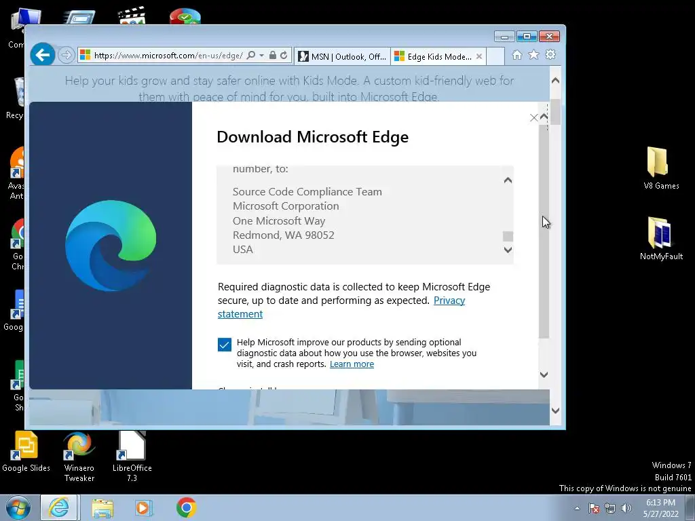Click the IE forward arrow button
This screenshot has height=521, width=695.
coord(66,56)
